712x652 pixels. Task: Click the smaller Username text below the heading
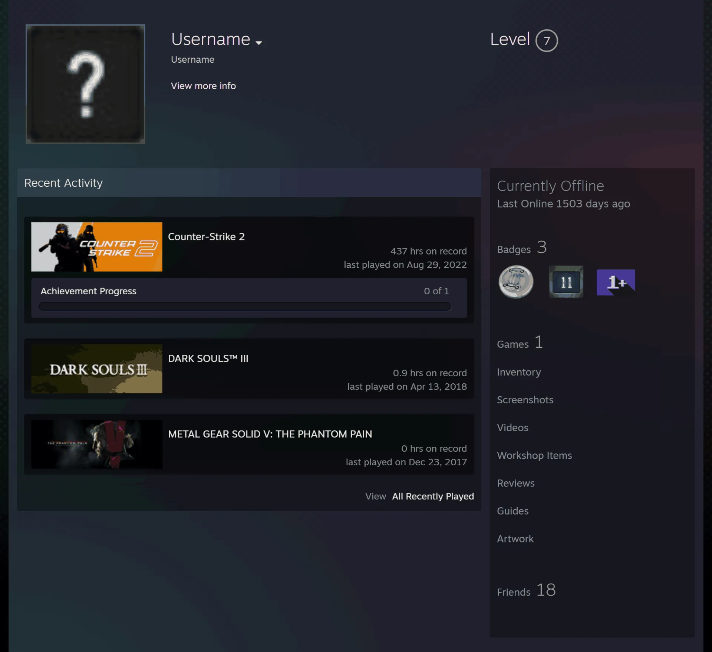pos(192,59)
